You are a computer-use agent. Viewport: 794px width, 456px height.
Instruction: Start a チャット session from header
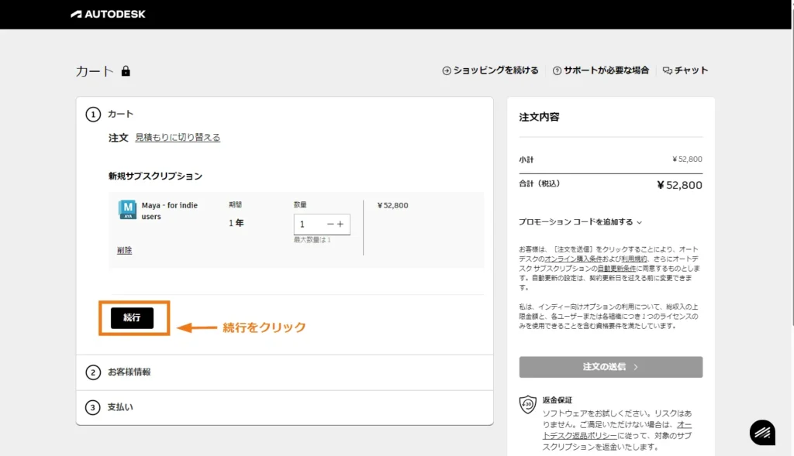pyautogui.click(x=685, y=70)
